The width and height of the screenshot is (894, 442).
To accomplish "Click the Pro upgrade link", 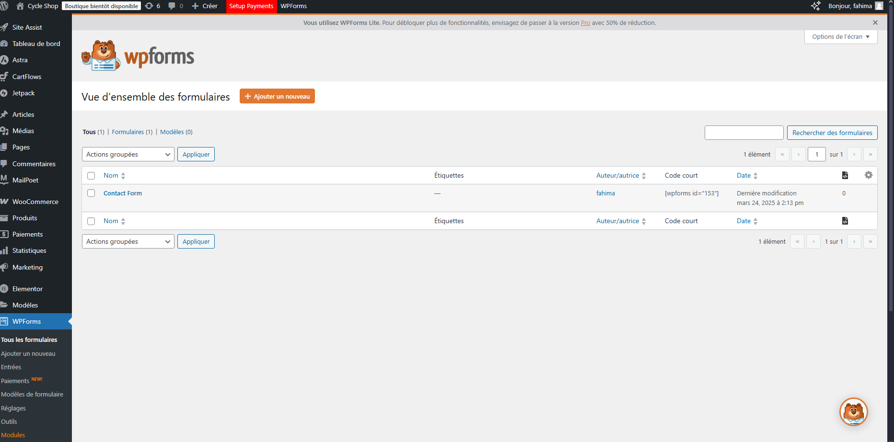I will (585, 23).
